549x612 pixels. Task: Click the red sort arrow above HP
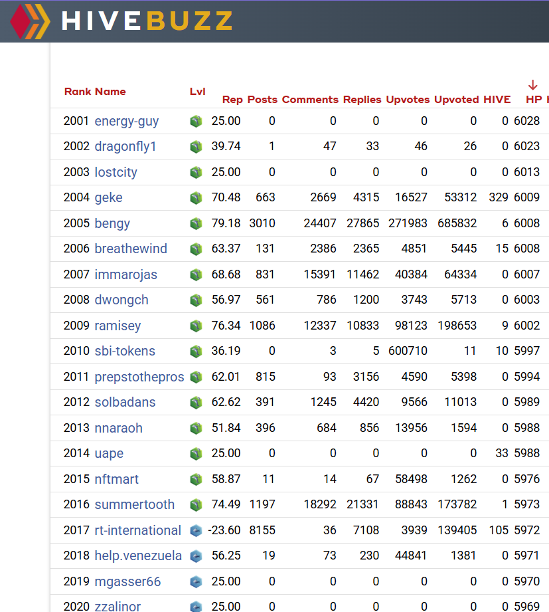[x=532, y=84]
